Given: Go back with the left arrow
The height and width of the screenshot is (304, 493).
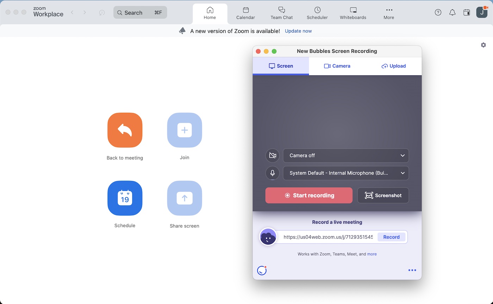Looking at the screenshot, I should click(72, 12).
